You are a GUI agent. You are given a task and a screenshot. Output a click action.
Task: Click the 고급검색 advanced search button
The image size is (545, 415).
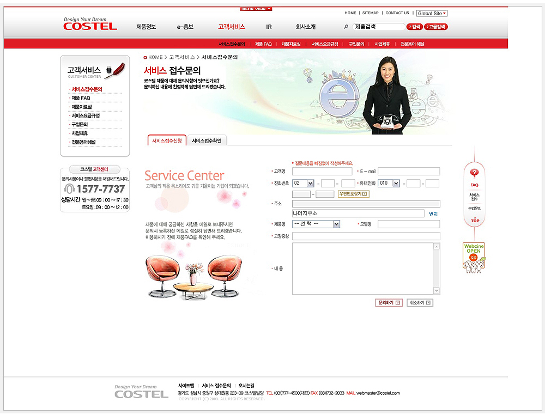[x=435, y=27]
